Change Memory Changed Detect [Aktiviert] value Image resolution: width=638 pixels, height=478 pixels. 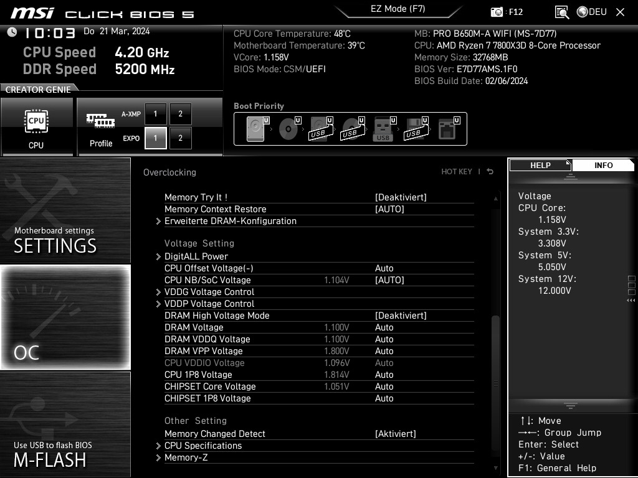pyautogui.click(x=395, y=434)
